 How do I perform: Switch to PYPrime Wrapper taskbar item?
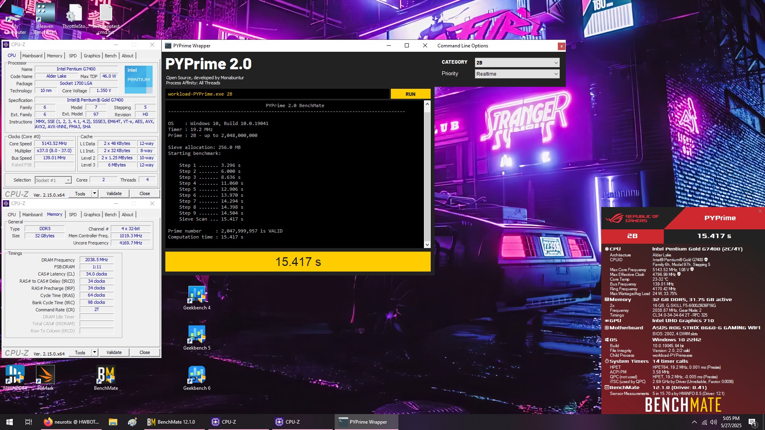[366, 422]
